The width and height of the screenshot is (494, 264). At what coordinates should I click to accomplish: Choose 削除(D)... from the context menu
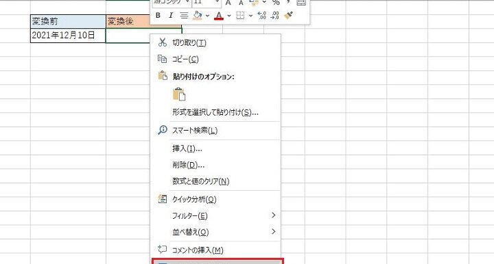[x=215, y=165]
